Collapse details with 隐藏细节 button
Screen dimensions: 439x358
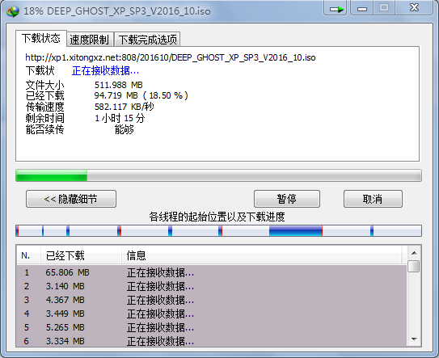point(71,199)
